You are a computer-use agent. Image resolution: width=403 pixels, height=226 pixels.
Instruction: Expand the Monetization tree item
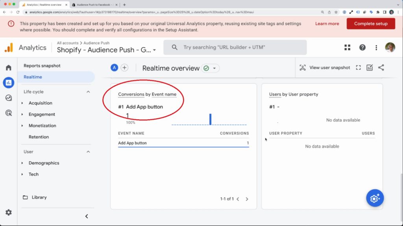tap(22, 126)
